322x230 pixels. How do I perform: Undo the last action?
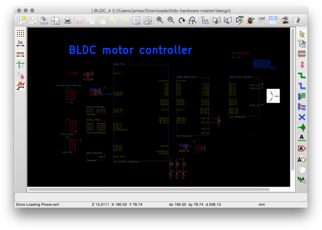click(x=113, y=20)
